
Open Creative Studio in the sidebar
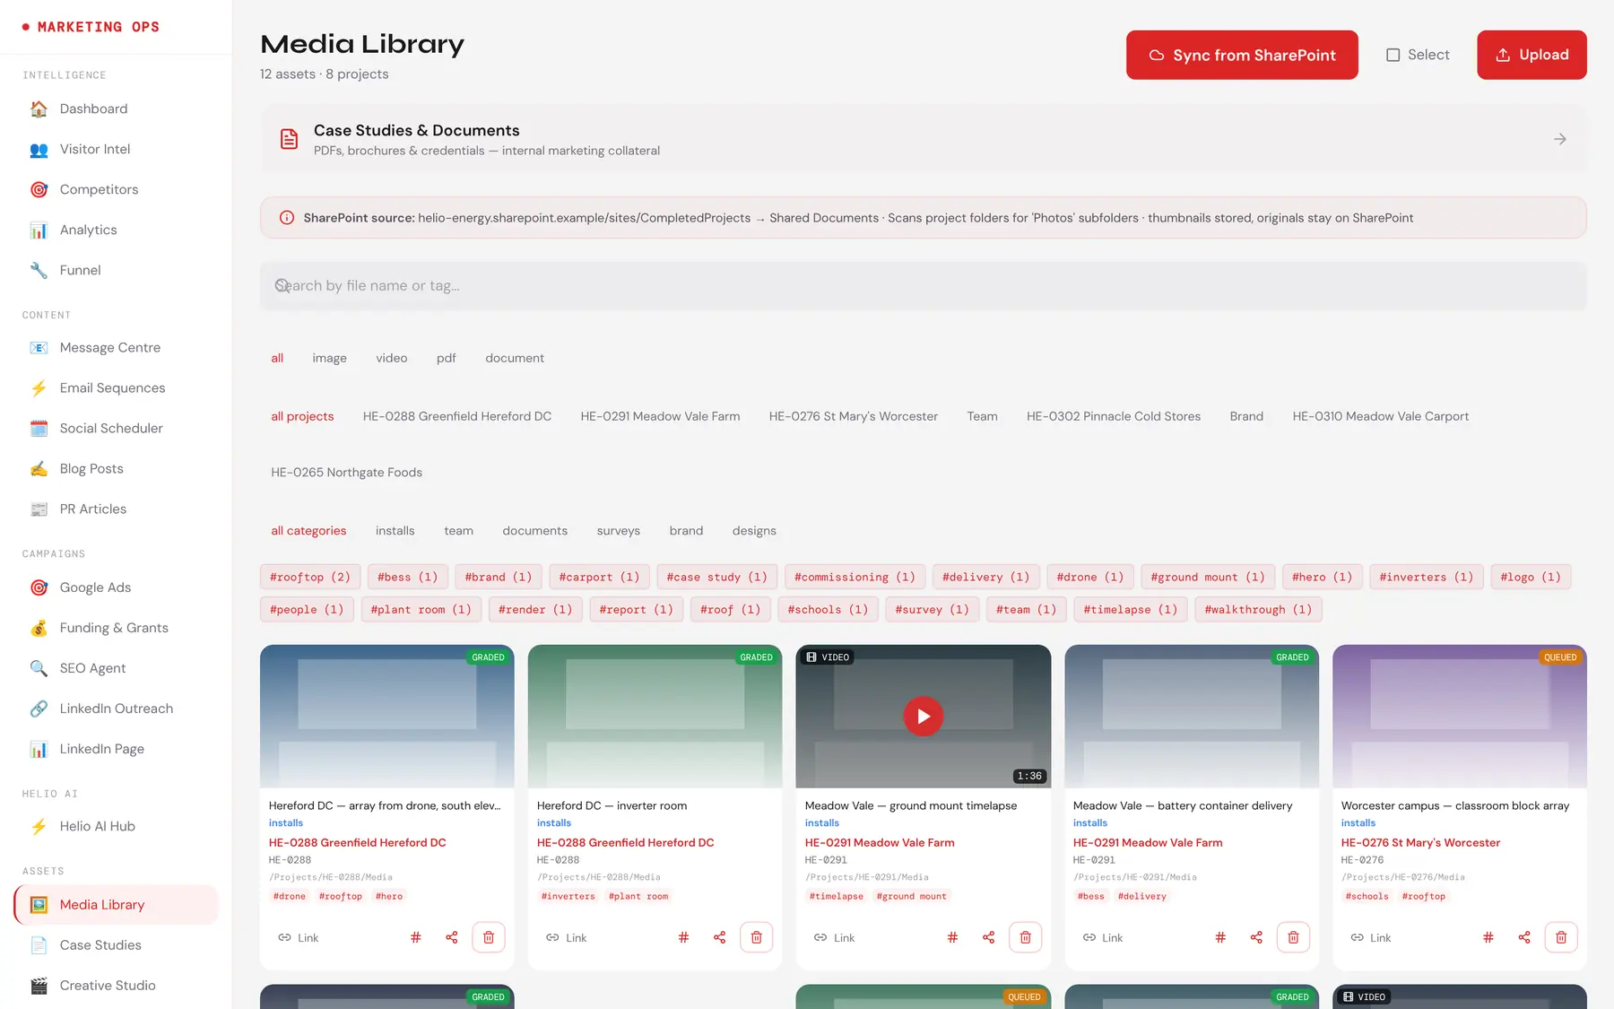pyautogui.click(x=117, y=985)
